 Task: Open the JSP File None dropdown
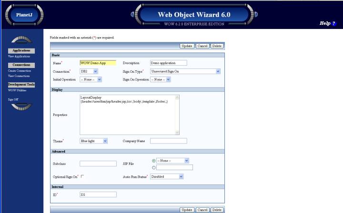(172, 161)
